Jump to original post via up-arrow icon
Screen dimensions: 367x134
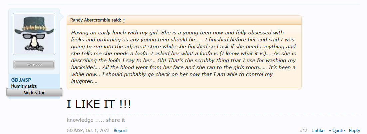(124, 20)
